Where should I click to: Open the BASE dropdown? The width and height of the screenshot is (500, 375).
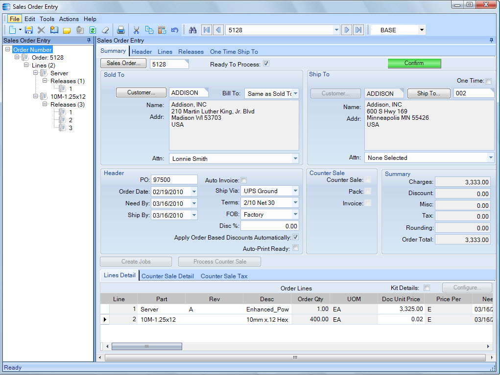click(x=422, y=30)
